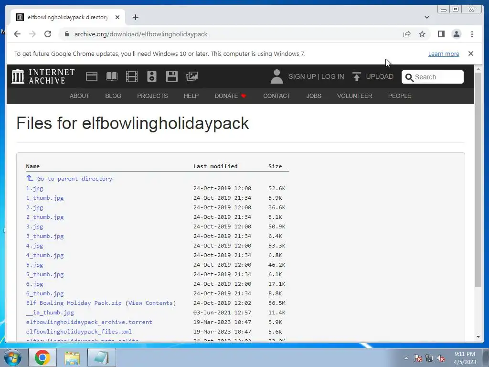Close the elfbowlingholidaypack tab
Screen dimensions: 489x367
[x=117, y=17]
